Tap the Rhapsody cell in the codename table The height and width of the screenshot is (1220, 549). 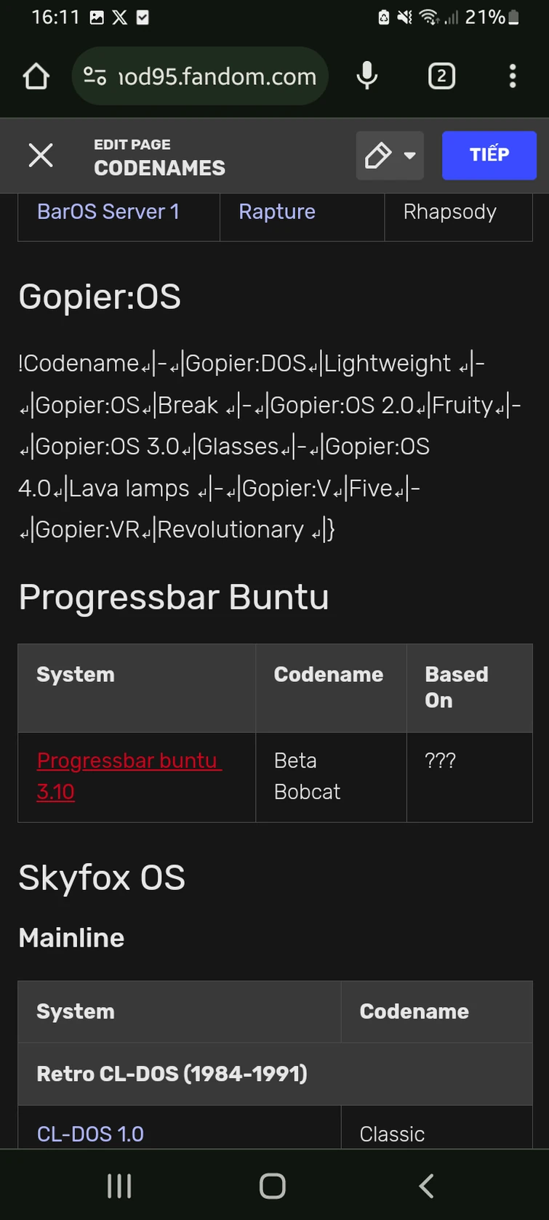coord(449,212)
